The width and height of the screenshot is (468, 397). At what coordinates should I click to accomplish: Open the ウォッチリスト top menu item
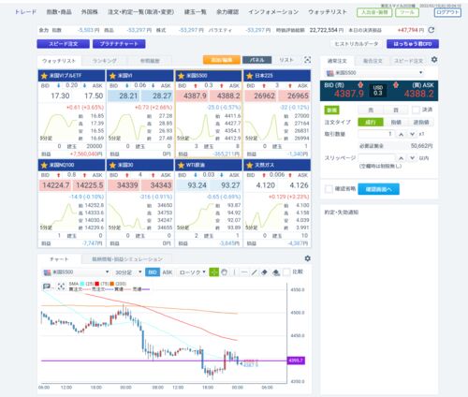[328, 12]
